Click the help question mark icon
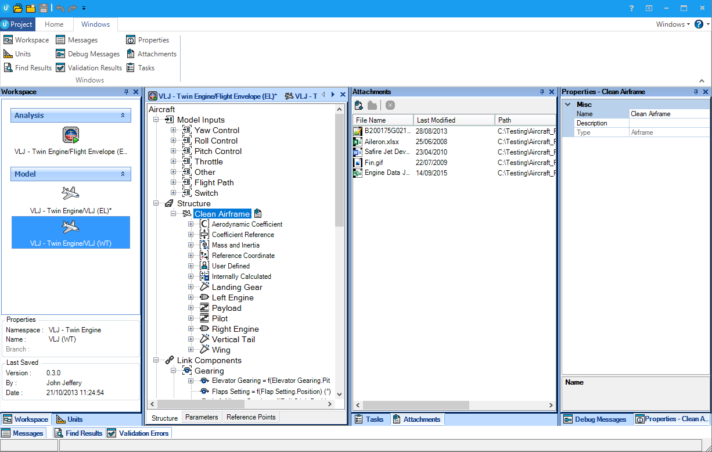This screenshot has width=712, height=452. [x=699, y=24]
